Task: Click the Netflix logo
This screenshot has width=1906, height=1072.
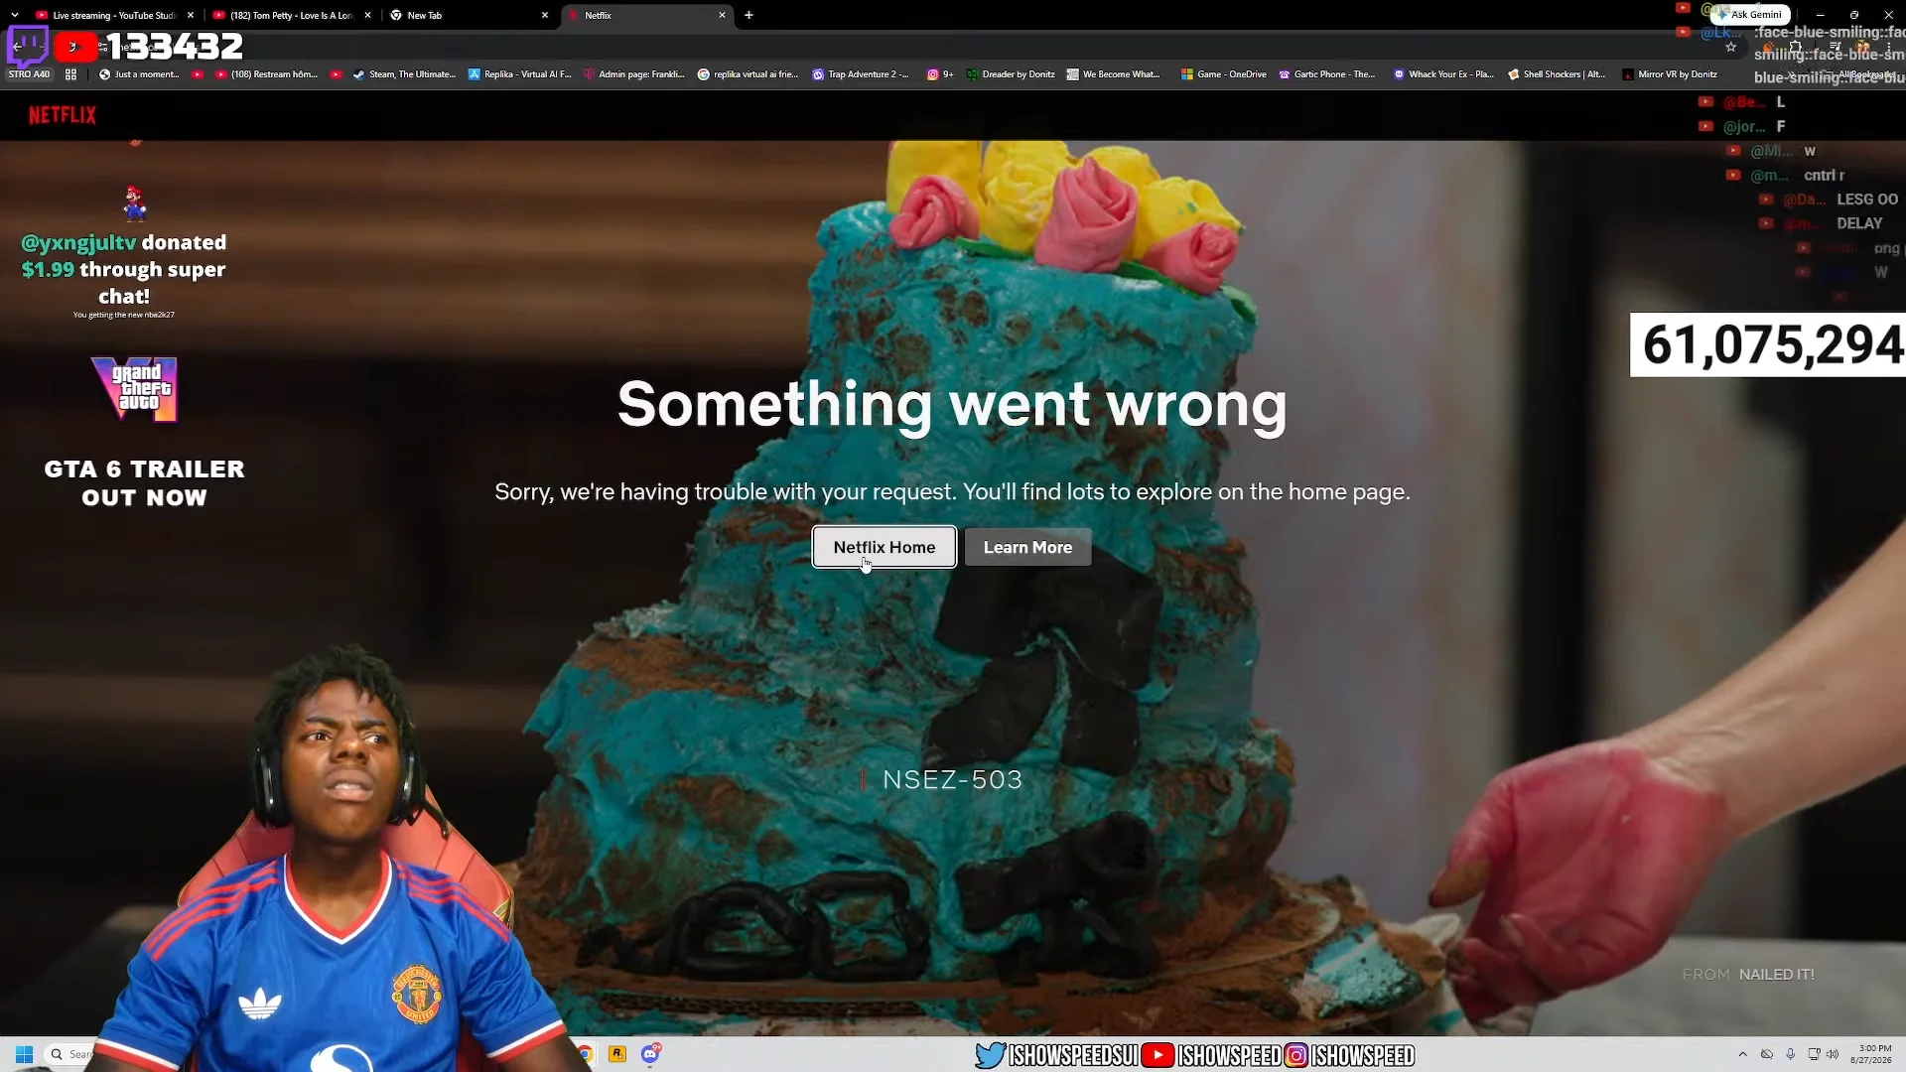Action: tap(63, 115)
